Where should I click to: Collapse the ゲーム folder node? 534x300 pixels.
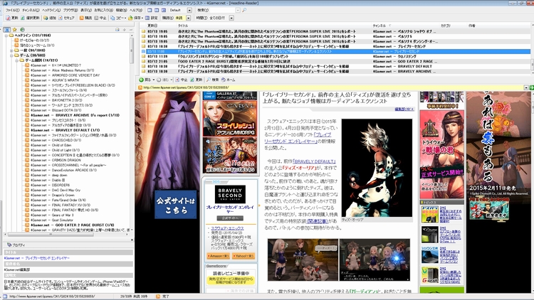click(11, 55)
